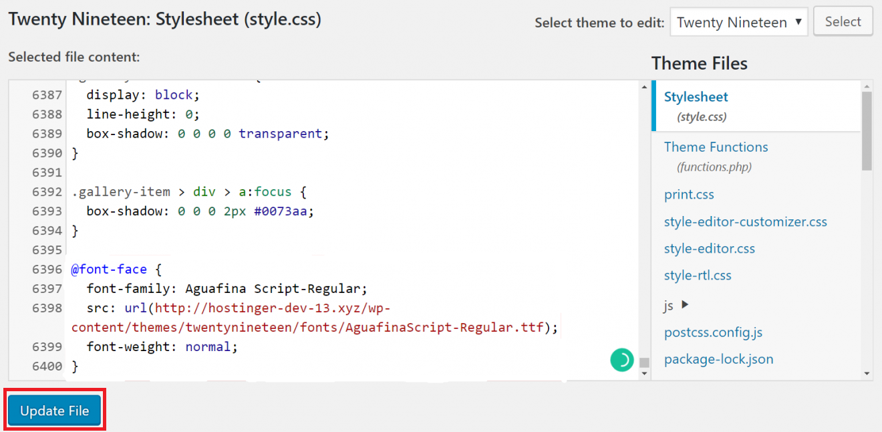Image resolution: width=882 pixels, height=432 pixels.
Task: Open Theme Functions file
Action: coord(716,147)
